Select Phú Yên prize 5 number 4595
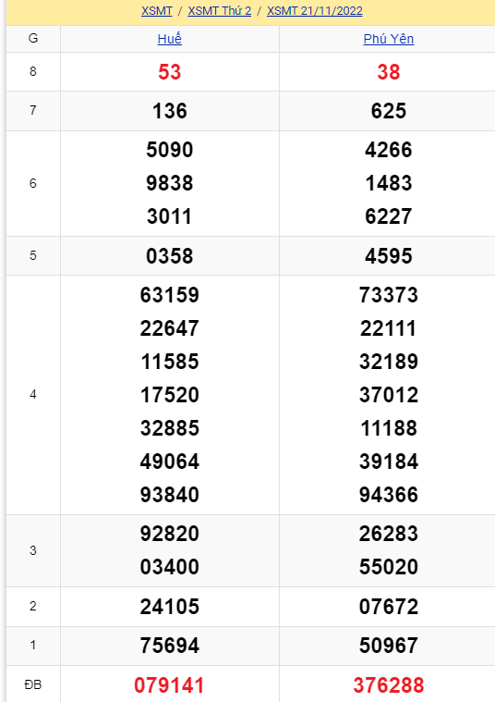The height and width of the screenshot is (702, 495). click(x=389, y=256)
